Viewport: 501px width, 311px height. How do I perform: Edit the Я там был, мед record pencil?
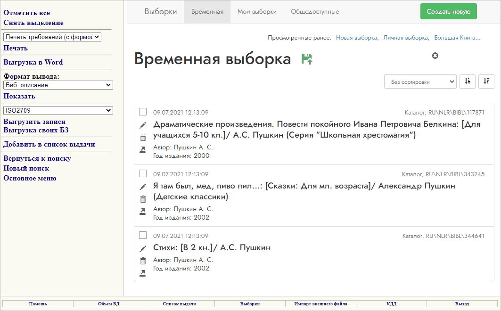click(x=143, y=187)
